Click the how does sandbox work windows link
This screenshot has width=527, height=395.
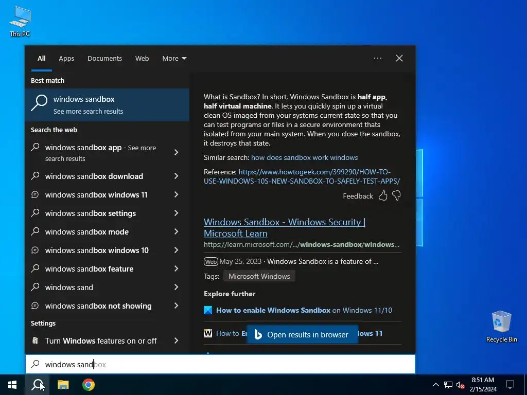[x=304, y=157]
